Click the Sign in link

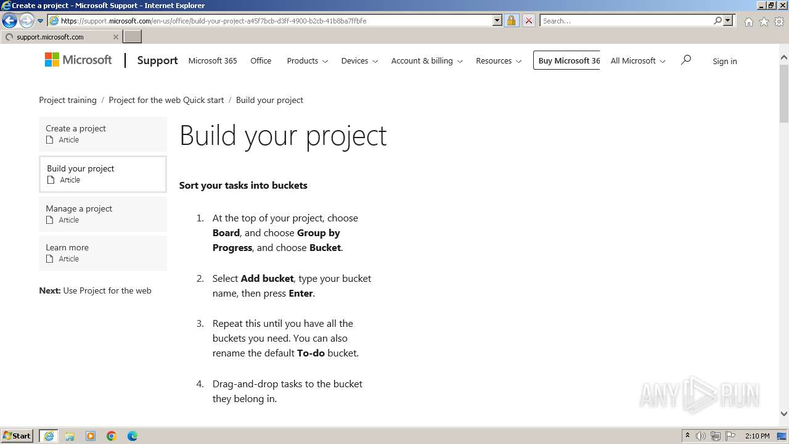[x=724, y=61]
